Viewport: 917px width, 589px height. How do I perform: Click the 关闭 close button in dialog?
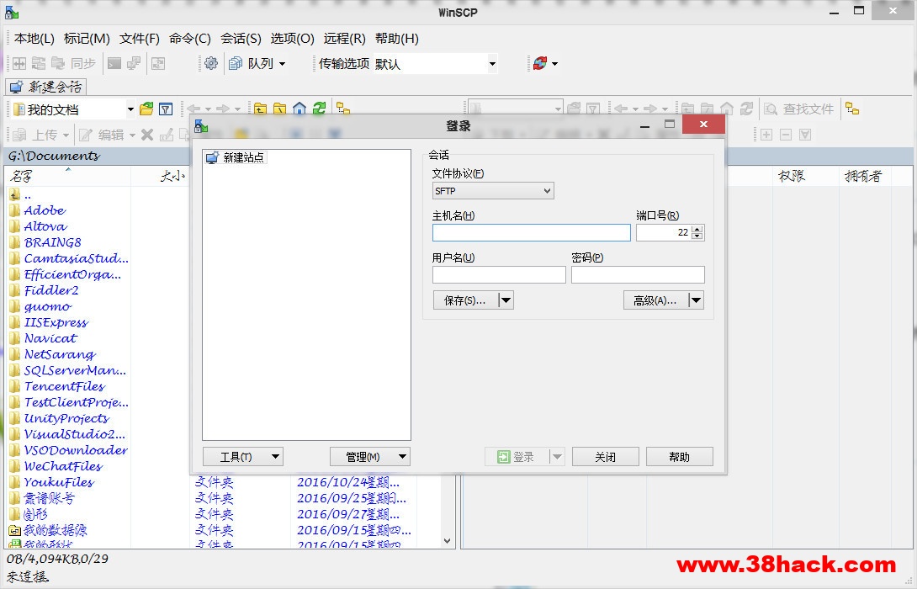pos(605,457)
